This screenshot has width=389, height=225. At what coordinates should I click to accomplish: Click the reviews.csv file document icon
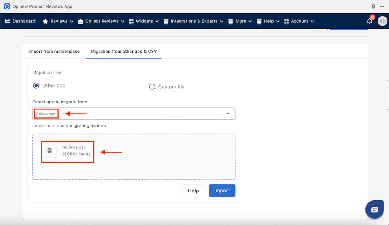coord(50,151)
